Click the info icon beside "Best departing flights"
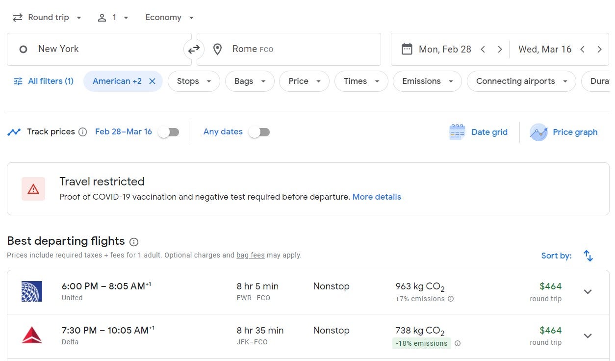The width and height of the screenshot is (615, 361). [133, 241]
